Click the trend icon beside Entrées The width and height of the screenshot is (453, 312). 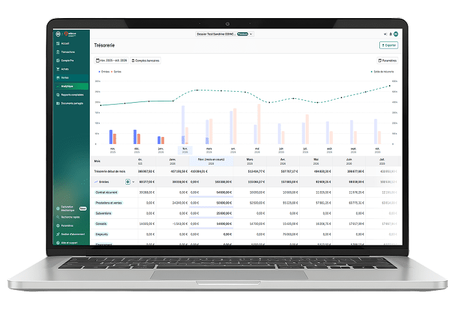tap(96, 182)
